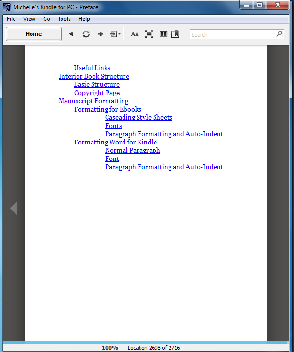The height and width of the screenshot is (352, 294).
Task: Open Formatting Word for Kindle link
Action: [115, 143]
